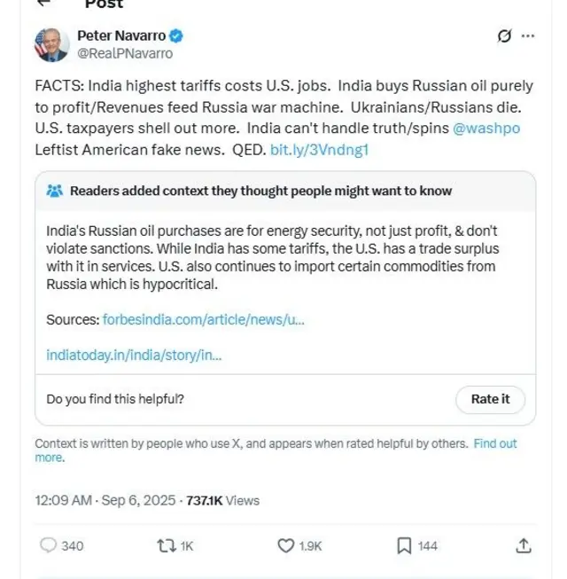Click the blue verified badge by Peter Navarro

pyautogui.click(x=177, y=36)
